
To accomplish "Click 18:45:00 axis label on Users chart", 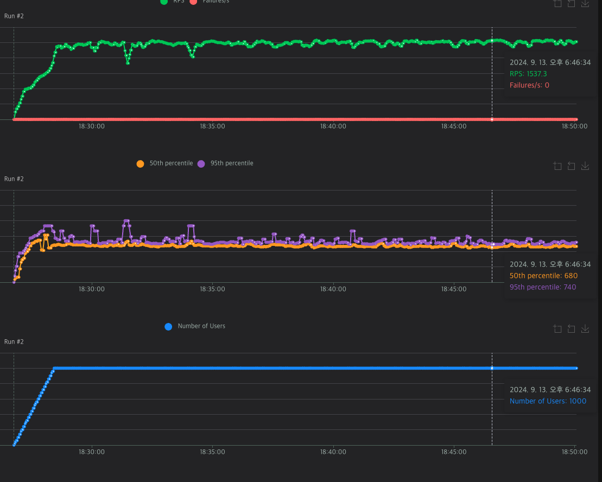I will [x=454, y=452].
